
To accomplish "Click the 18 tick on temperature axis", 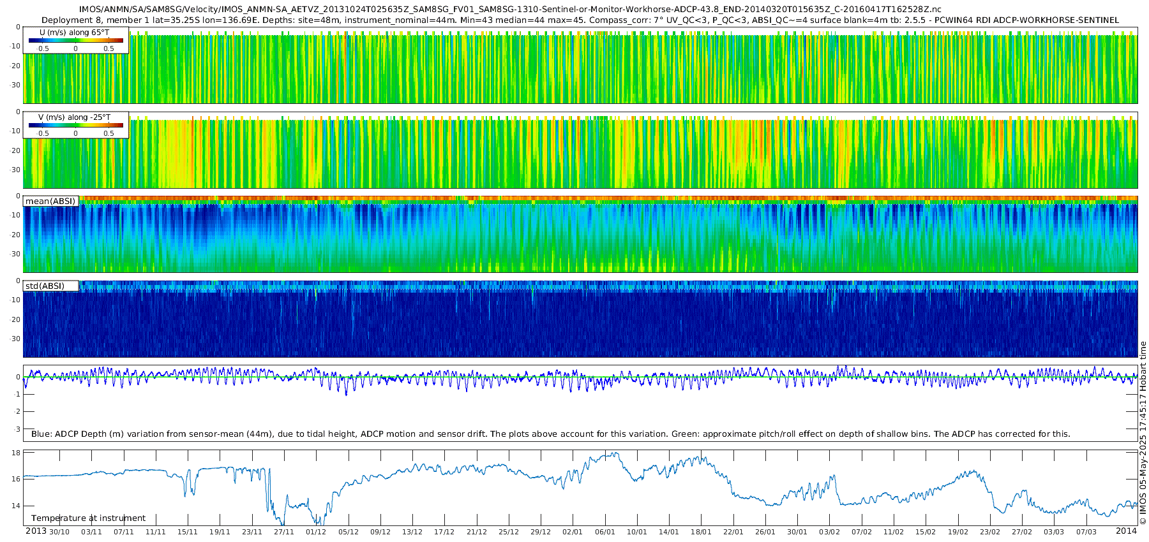I will 17,453.
